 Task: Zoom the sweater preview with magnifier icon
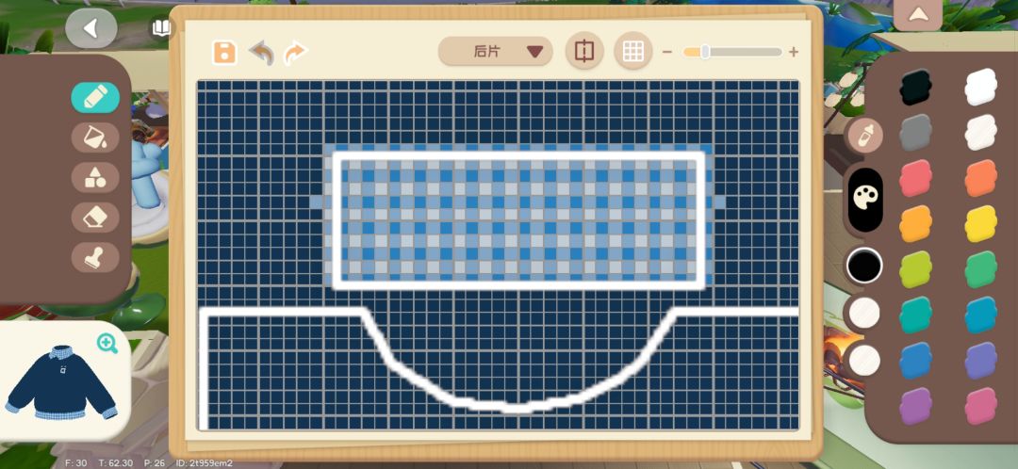tap(107, 343)
